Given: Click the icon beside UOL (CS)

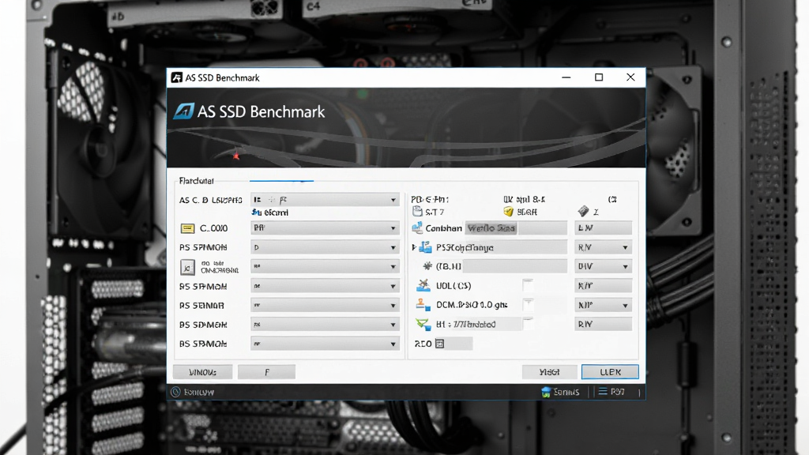Looking at the screenshot, I should coord(423,285).
